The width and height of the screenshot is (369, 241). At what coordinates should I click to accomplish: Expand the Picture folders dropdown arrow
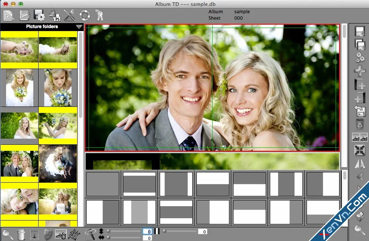(79, 27)
